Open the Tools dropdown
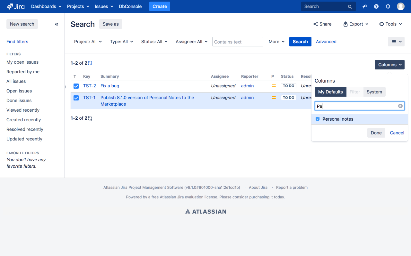Image resolution: width=411 pixels, height=256 pixels. [x=390, y=24]
